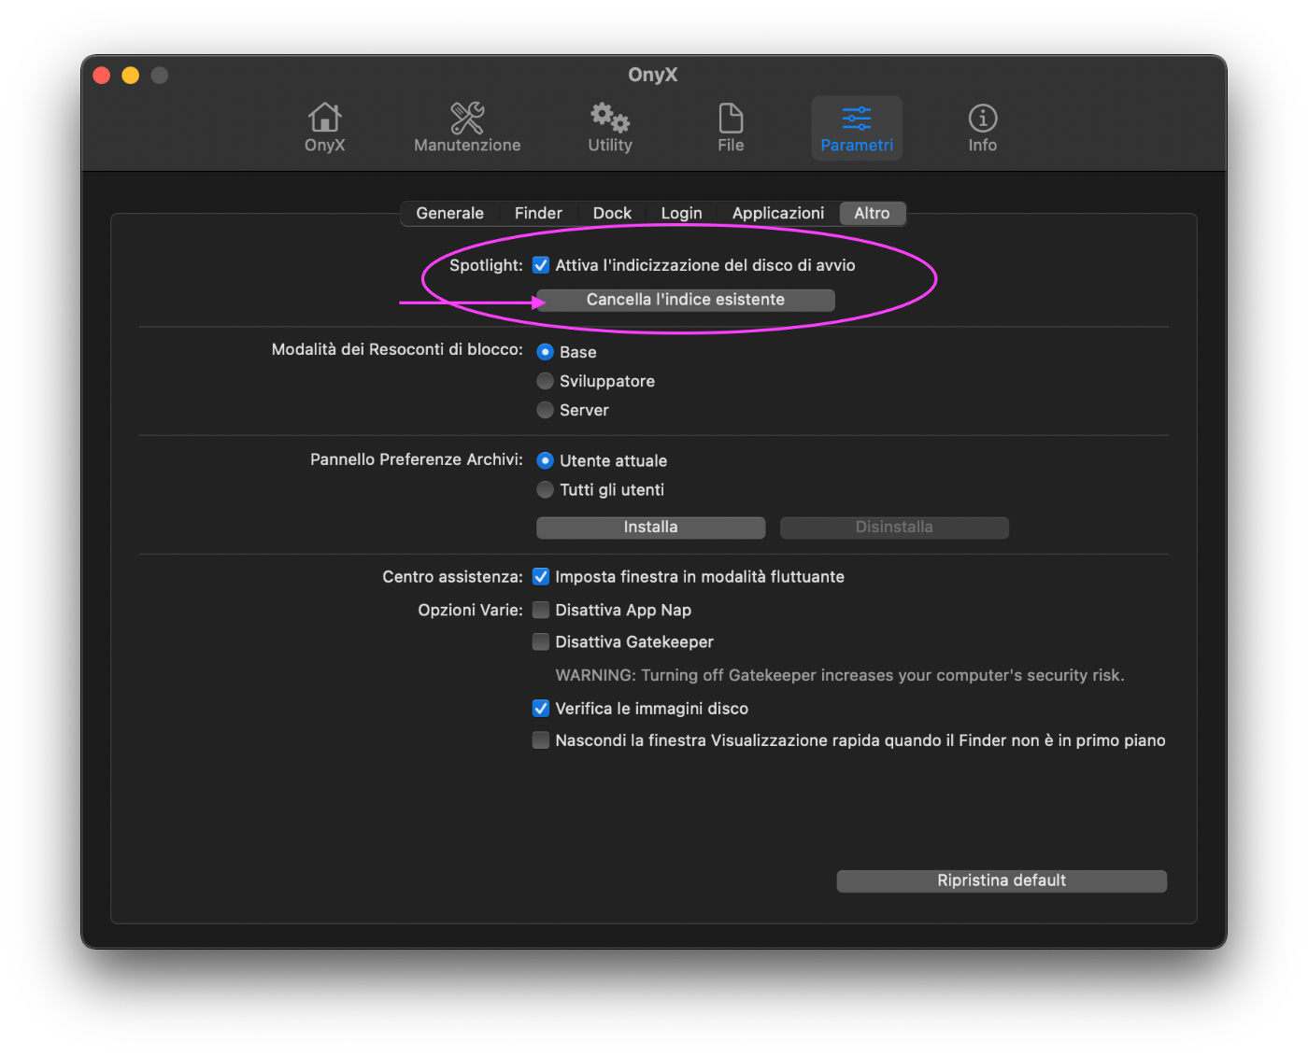Click Pannello Preferenze Archivi label

click(x=417, y=459)
